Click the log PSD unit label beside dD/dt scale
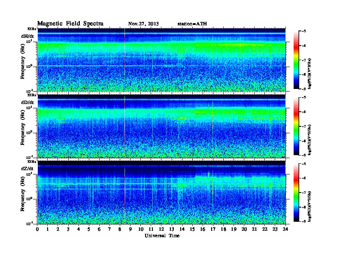 tap(310, 140)
